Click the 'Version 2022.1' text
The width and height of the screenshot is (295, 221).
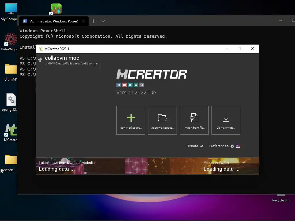[x=133, y=93]
